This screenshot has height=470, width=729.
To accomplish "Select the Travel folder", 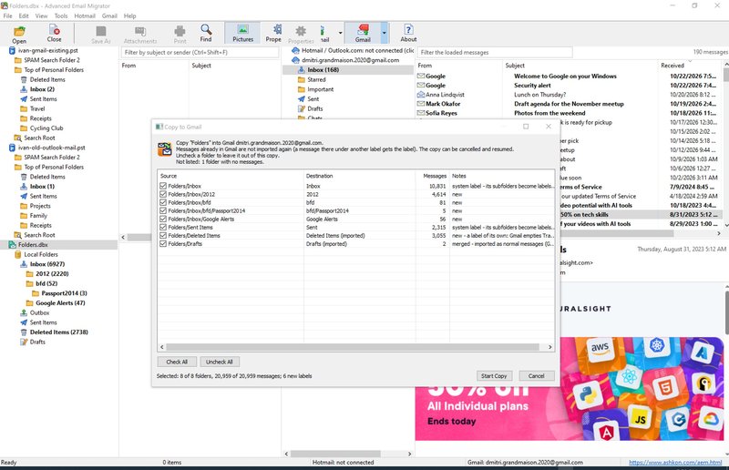I will coord(37,108).
